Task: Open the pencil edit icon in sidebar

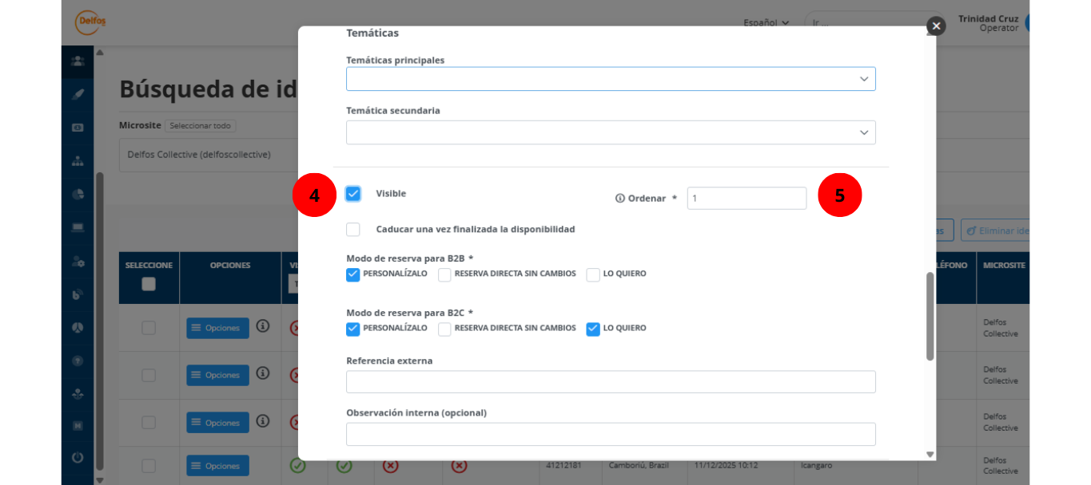Action: click(78, 94)
